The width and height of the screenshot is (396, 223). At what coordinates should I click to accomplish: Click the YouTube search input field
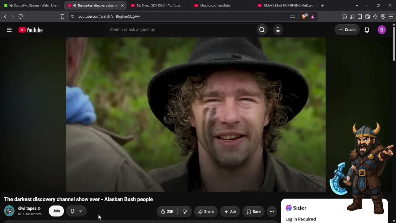pos(181,30)
